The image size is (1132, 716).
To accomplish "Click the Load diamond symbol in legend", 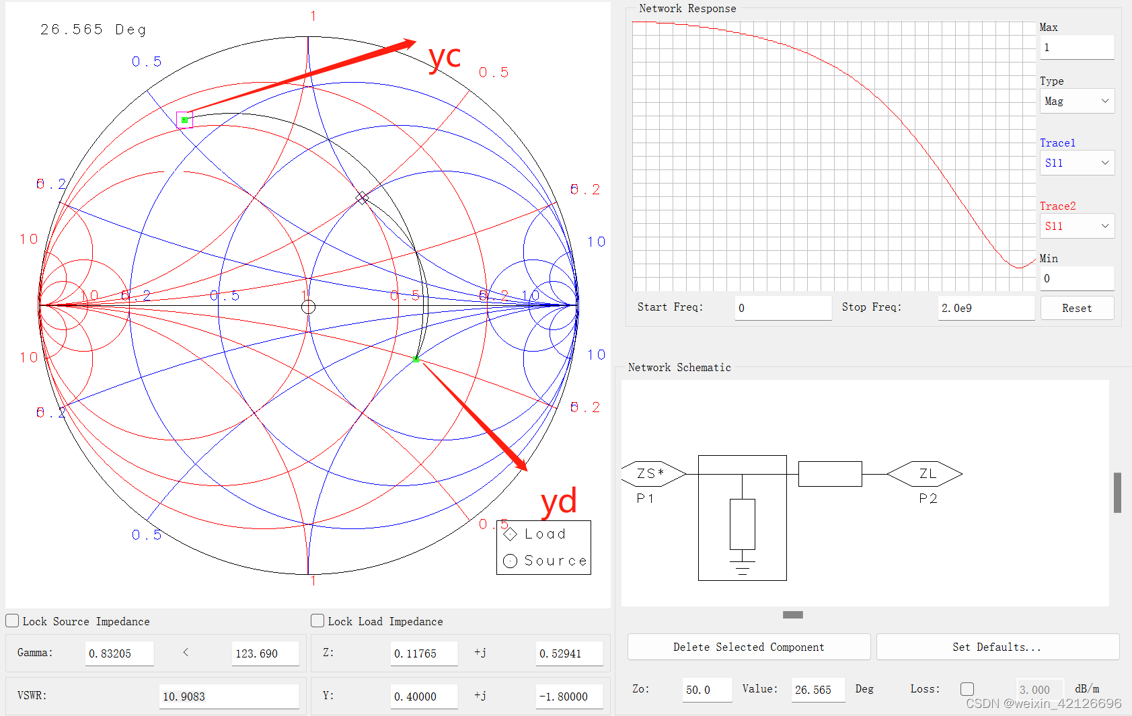I will [511, 534].
